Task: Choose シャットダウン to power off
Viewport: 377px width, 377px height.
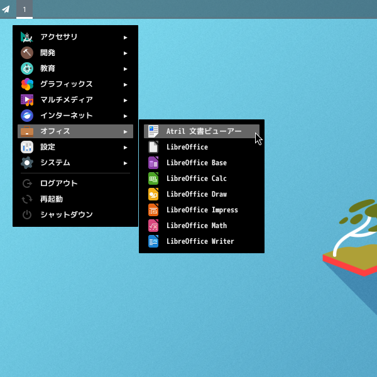Action: [66, 215]
